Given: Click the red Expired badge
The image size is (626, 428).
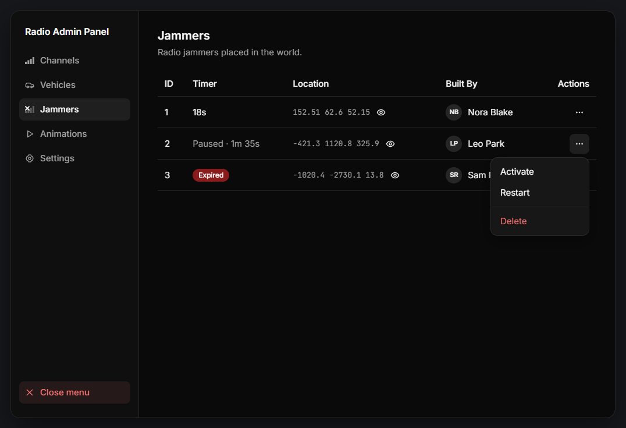Looking at the screenshot, I should click(211, 175).
